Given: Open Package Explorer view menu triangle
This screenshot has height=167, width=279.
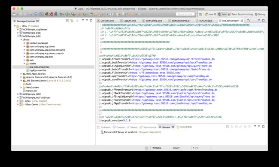Looking at the screenshot, I should tap(83, 20).
